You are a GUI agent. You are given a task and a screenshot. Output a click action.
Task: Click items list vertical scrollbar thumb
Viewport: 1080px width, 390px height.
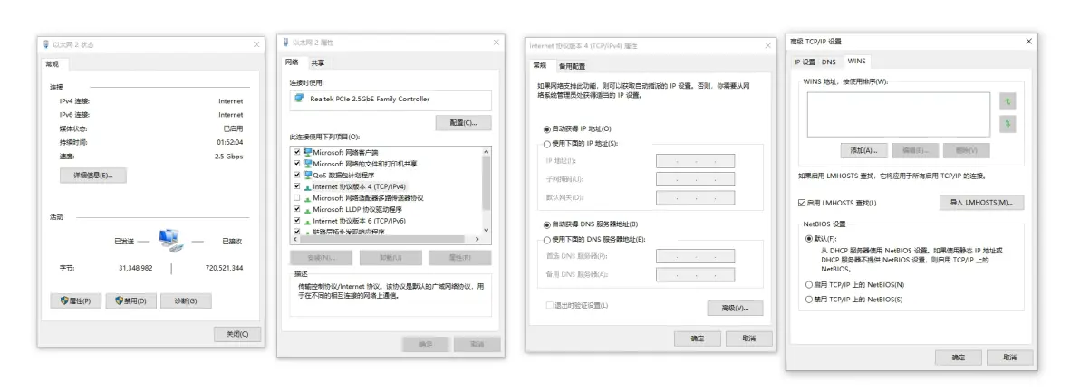pos(487,183)
